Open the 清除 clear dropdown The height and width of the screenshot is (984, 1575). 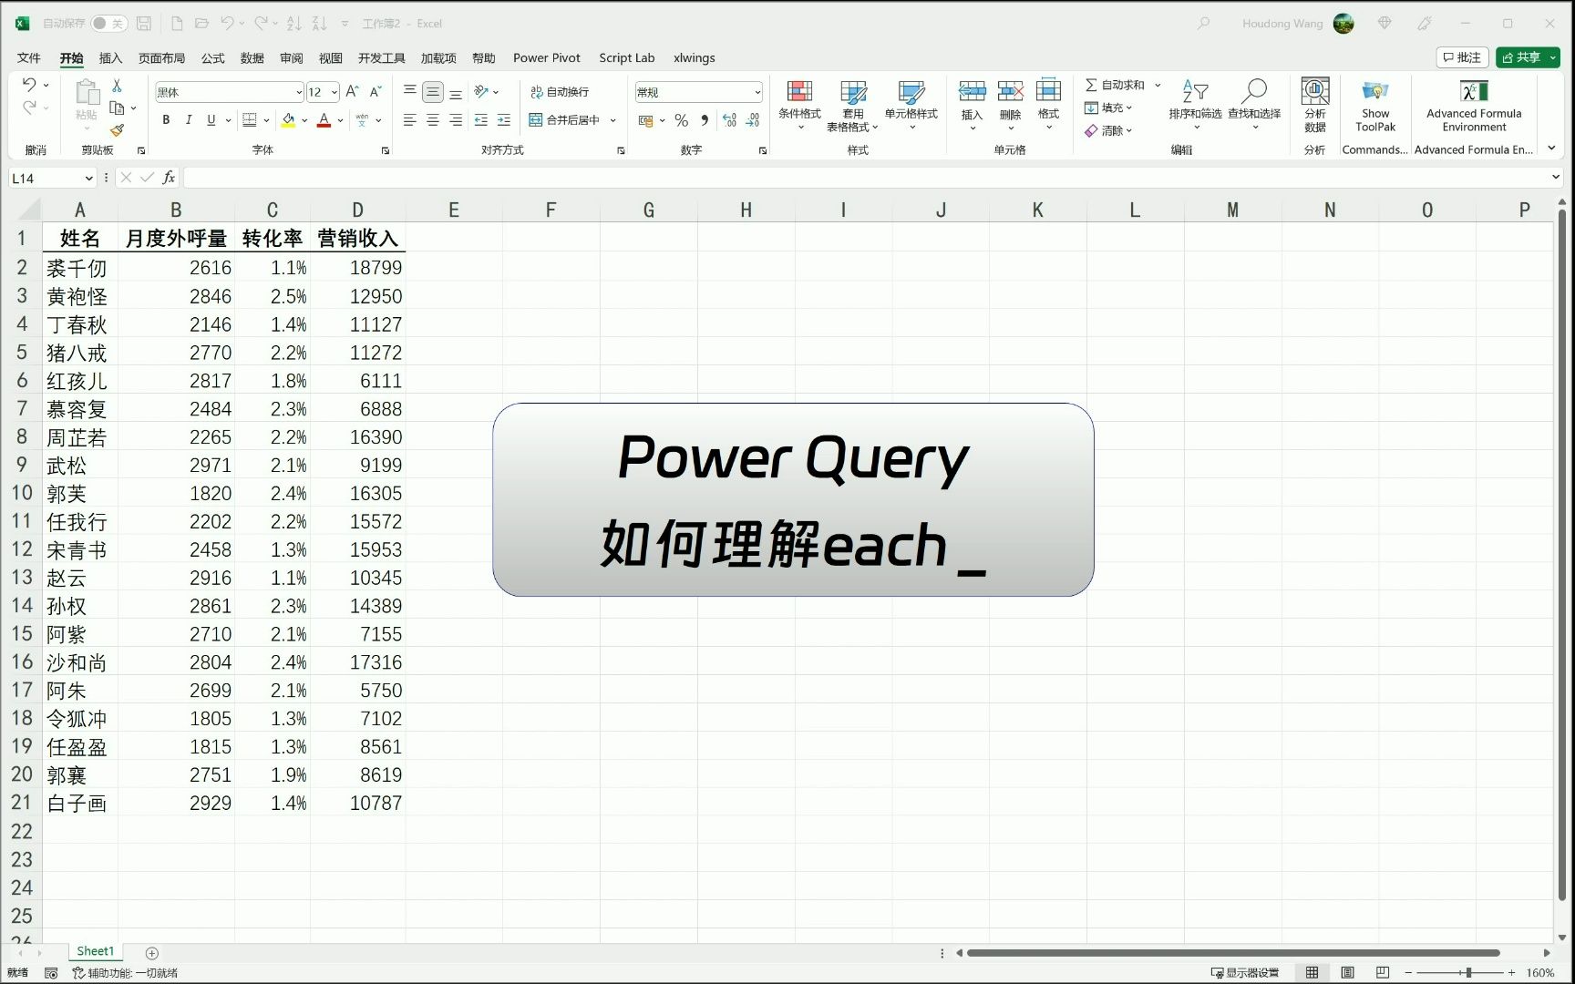pos(1108,130)
